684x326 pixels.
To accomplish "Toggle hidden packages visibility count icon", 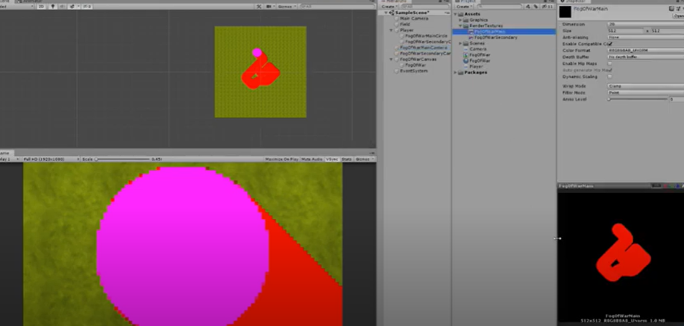I will [548, 7].
